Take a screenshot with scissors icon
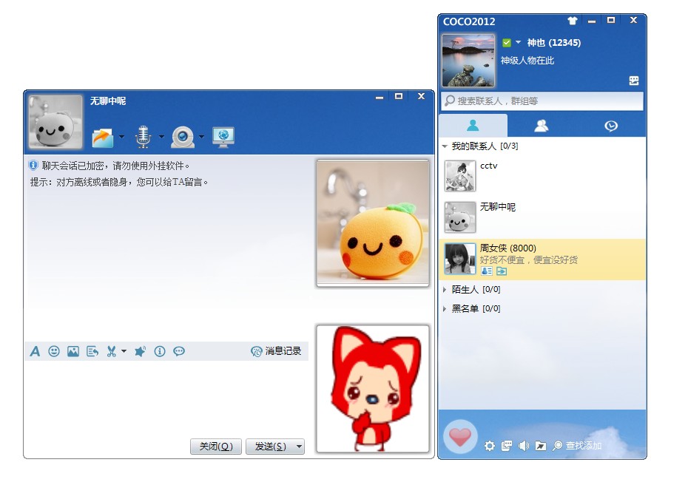Image resolution: width=688 pixels, height=485 pixels. click(112, 351)
